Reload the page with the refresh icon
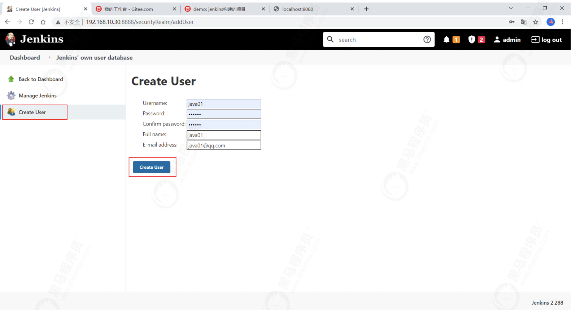This screenshot has width=571, height=310. coord(31,22)
